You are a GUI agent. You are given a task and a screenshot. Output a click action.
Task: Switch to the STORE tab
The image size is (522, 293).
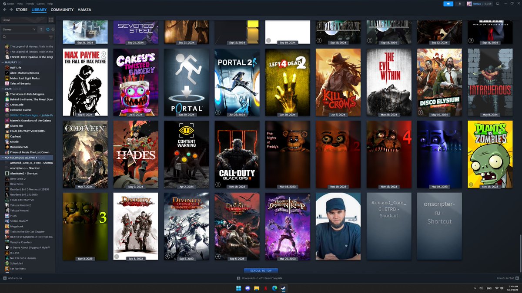coord(21,10)
